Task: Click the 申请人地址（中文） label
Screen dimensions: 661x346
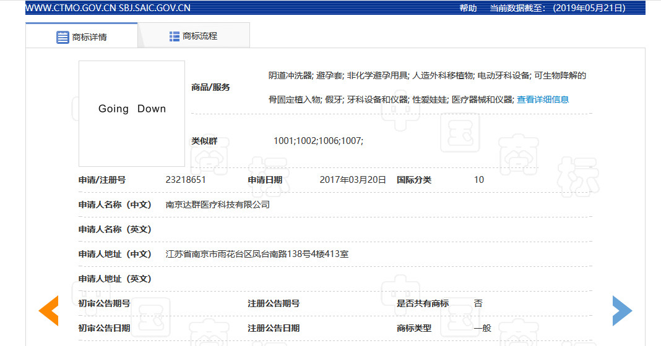Action: [x=114, y=254]
